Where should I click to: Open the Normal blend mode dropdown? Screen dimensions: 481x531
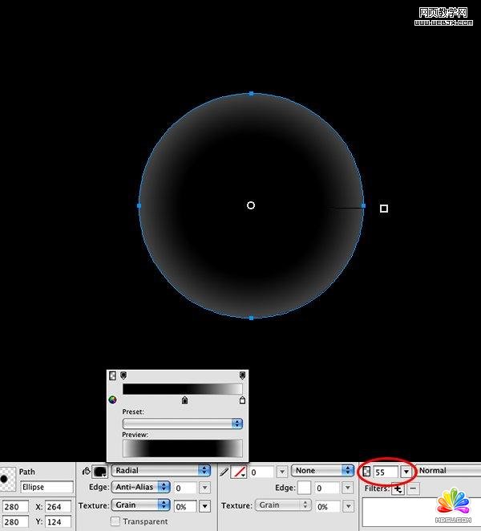tap(447, 471)
